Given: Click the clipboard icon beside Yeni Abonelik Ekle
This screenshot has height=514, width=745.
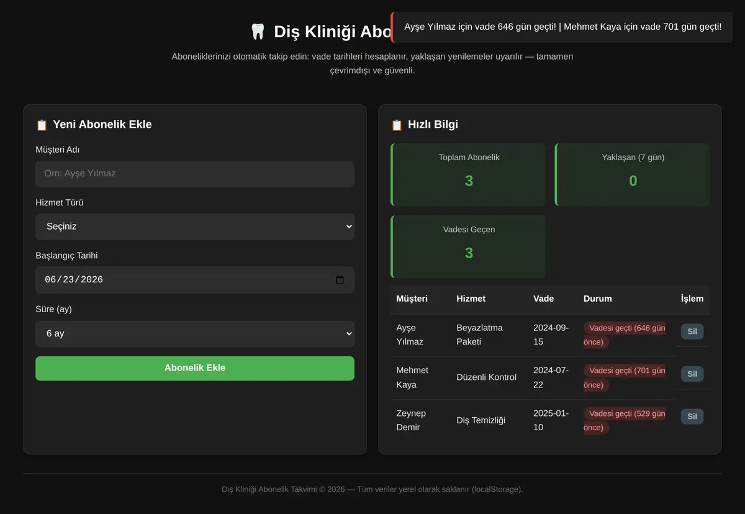Looking at the screenshot, I should pyautogui.click(x=42, y=125).
